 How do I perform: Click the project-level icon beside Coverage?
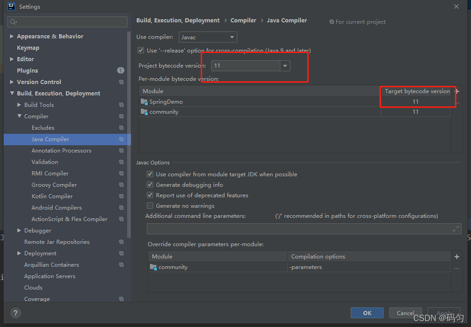(121, 299)
